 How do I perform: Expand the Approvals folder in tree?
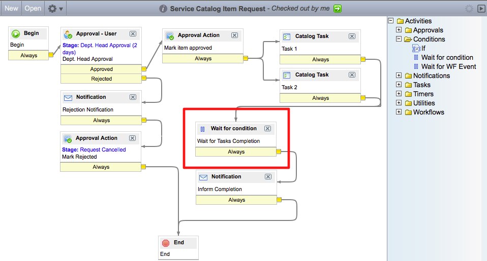(399, 30)
